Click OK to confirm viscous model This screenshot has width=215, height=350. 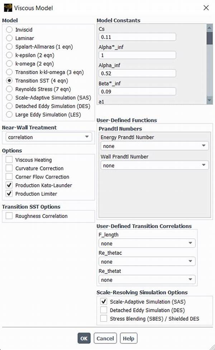(x=84, y=339)
